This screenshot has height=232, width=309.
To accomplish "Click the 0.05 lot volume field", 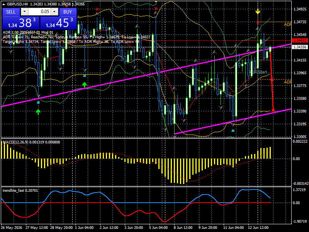I will (x=39, y=12).
